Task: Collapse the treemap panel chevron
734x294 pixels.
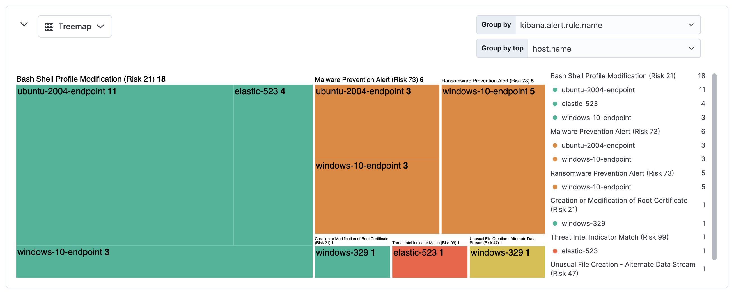Action: click(24, 24)
